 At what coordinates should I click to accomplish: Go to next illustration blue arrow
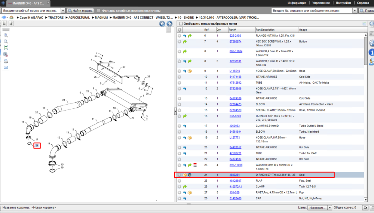tap(169, 24)
